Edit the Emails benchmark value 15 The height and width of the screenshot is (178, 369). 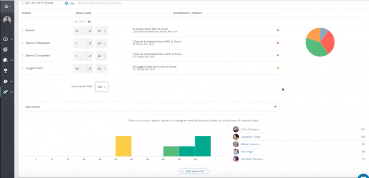coord(80,31)
